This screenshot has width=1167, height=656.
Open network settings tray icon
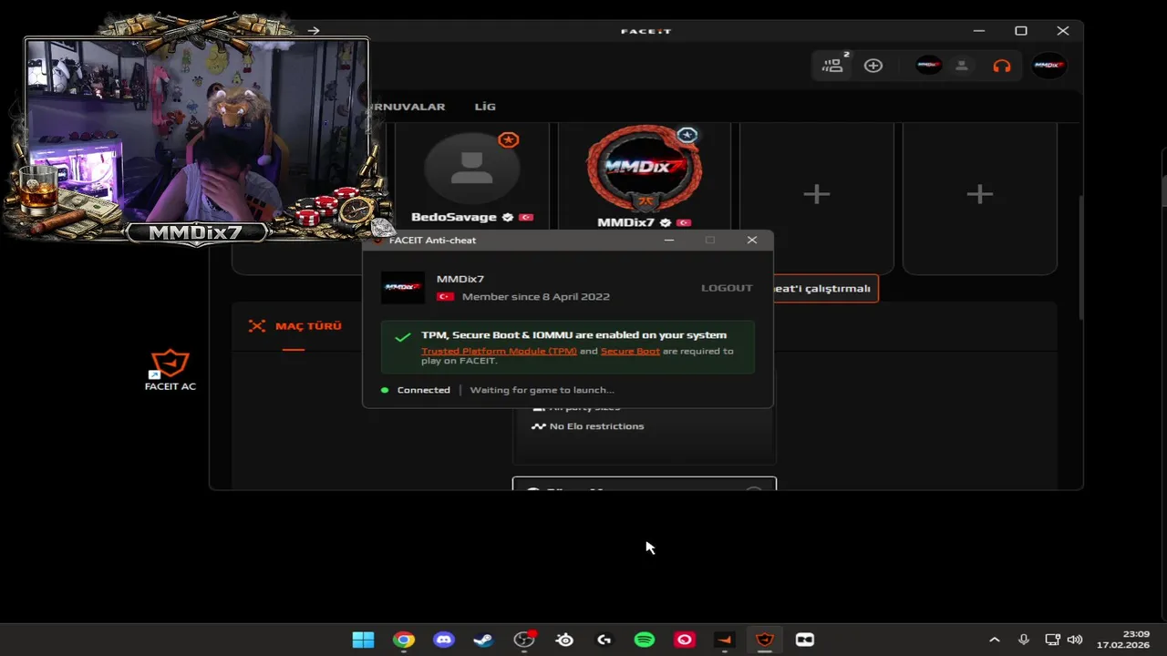click(1052, 640)
